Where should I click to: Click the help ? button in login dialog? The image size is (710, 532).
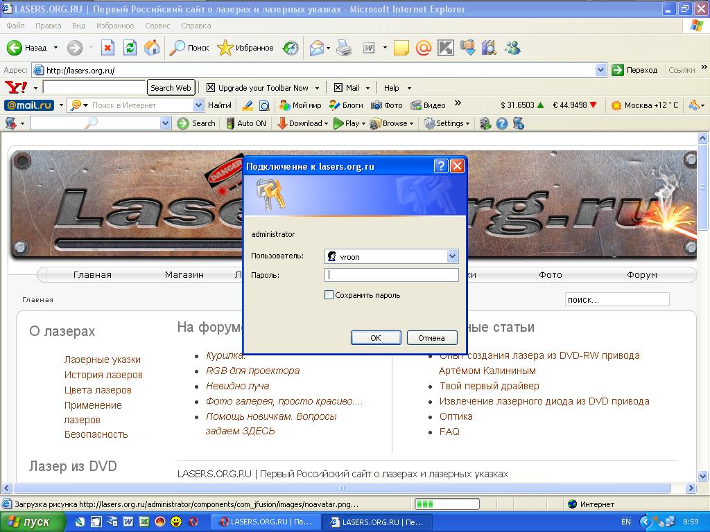point(441,166)
